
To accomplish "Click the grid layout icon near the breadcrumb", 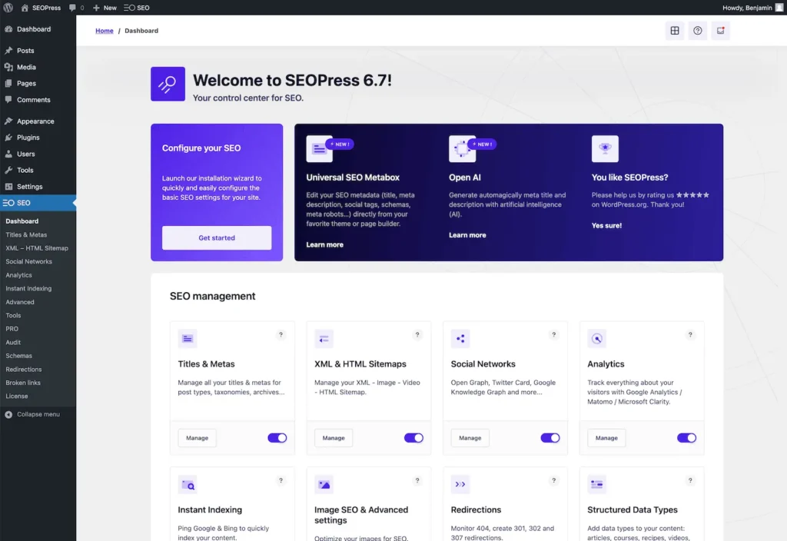I will coord(674,31).
